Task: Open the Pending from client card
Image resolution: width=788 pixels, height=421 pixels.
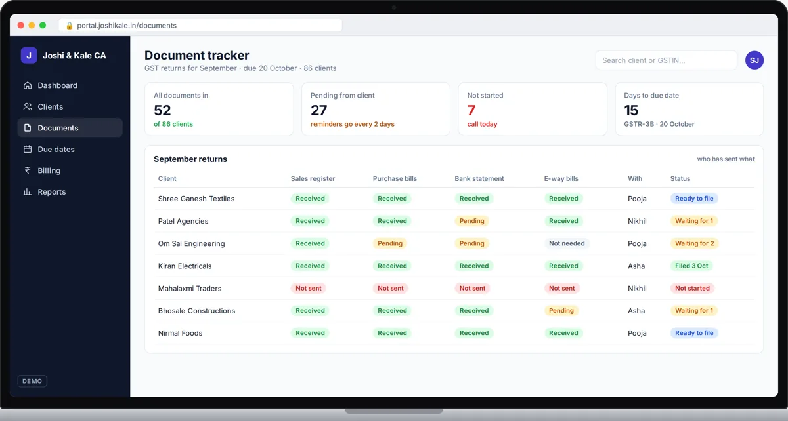Action: (376, 110)
